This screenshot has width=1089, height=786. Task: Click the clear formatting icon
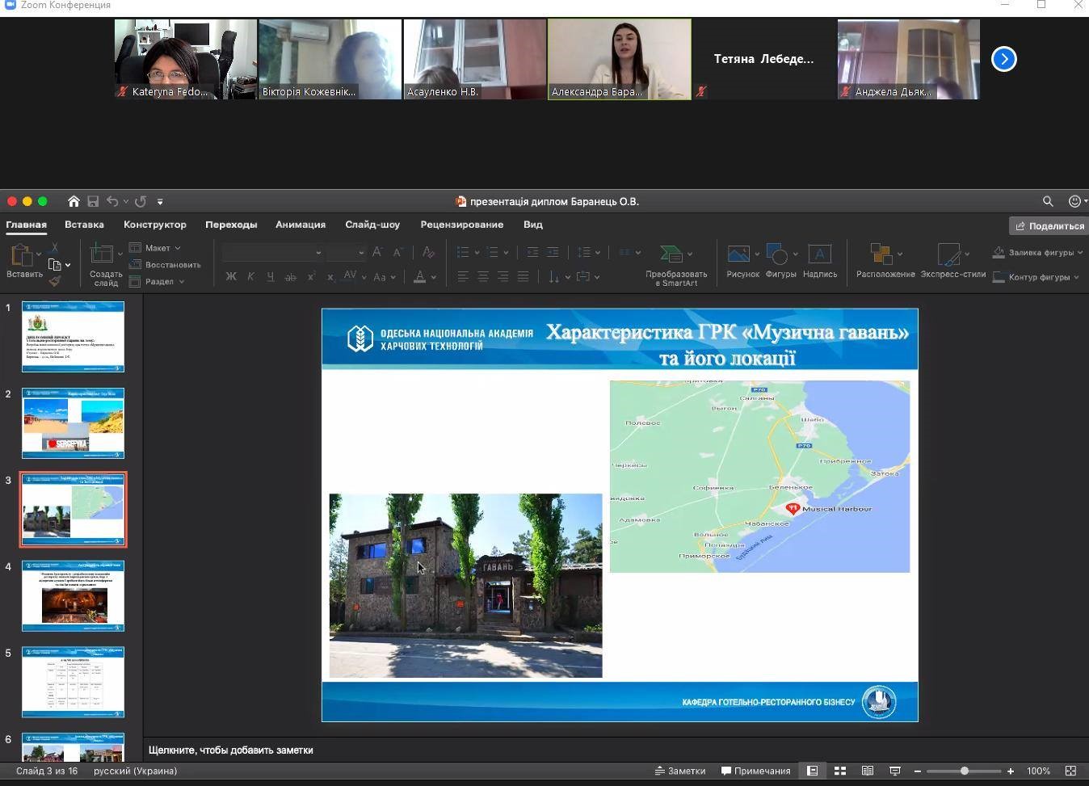(x=428, y=252)
